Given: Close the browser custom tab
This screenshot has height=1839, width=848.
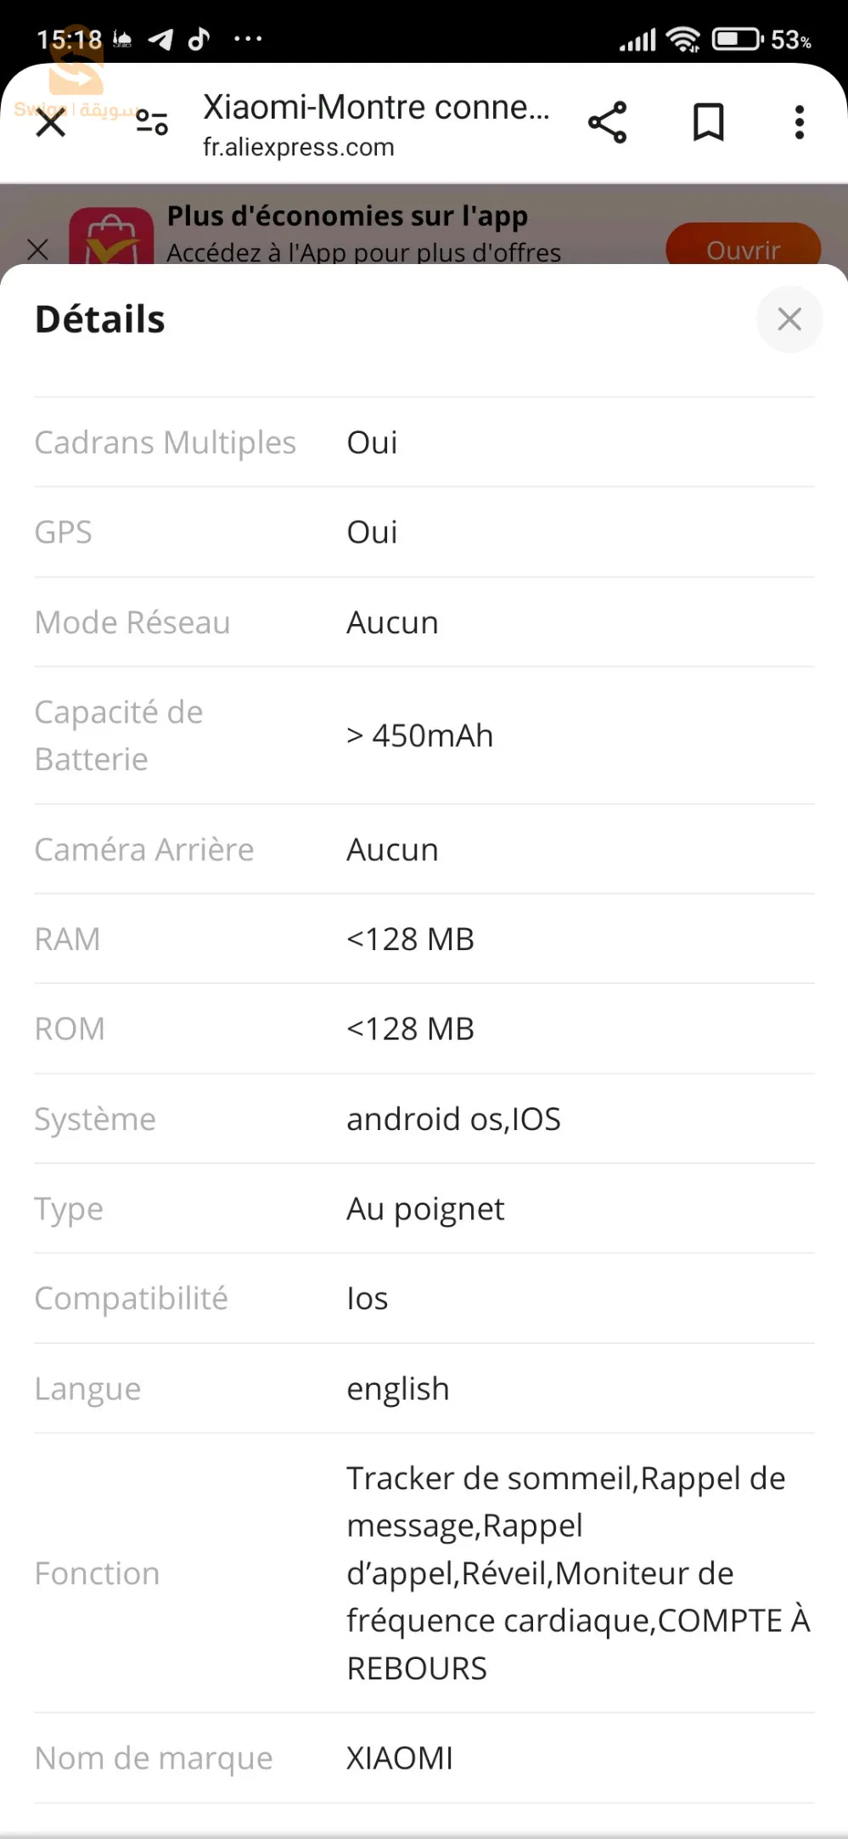Looking at the screenshot, I should tap(51, 123).
